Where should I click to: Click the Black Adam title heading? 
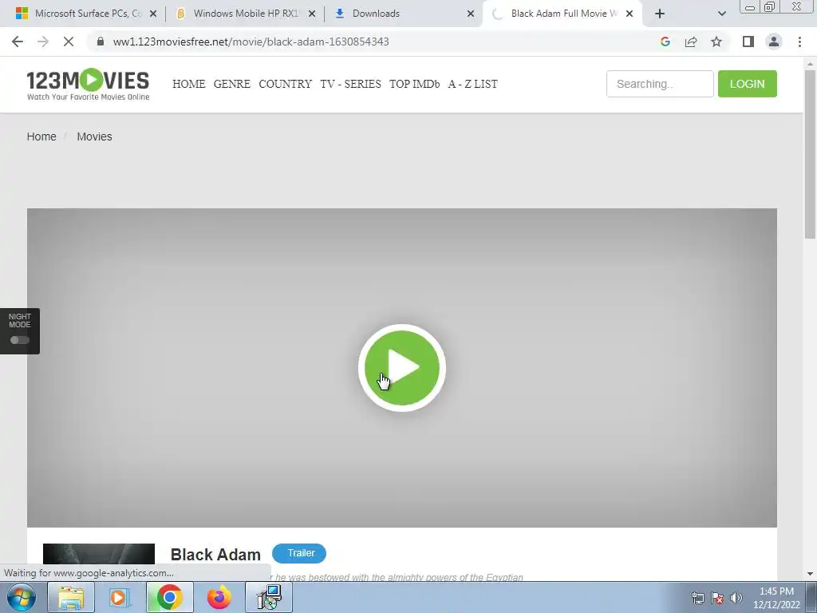tap(215, 555)
